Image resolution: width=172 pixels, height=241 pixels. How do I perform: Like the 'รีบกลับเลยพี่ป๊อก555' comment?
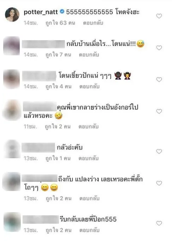159,223
